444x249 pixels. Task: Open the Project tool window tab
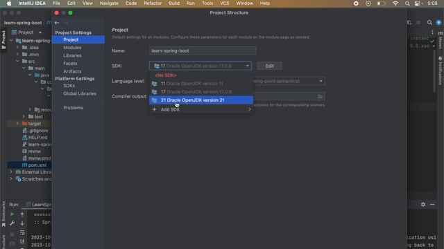click(x=3, y=39)
